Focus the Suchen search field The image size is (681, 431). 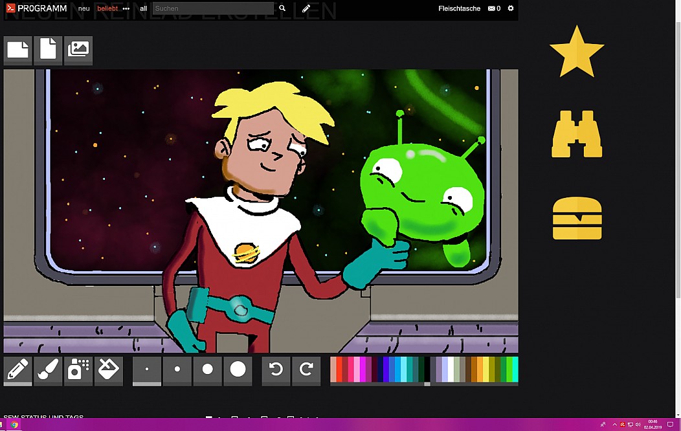(x=213, y=8)
